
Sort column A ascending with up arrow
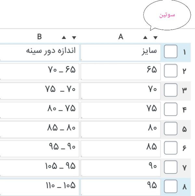[x=145, y=37]
